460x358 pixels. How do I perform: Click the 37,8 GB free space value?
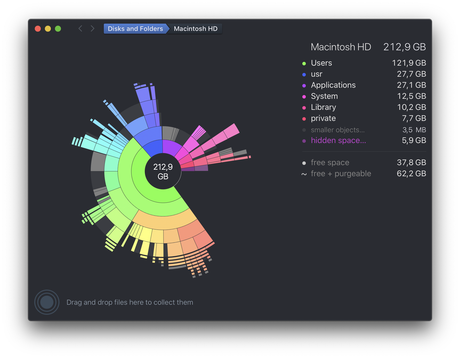[411, 162]
